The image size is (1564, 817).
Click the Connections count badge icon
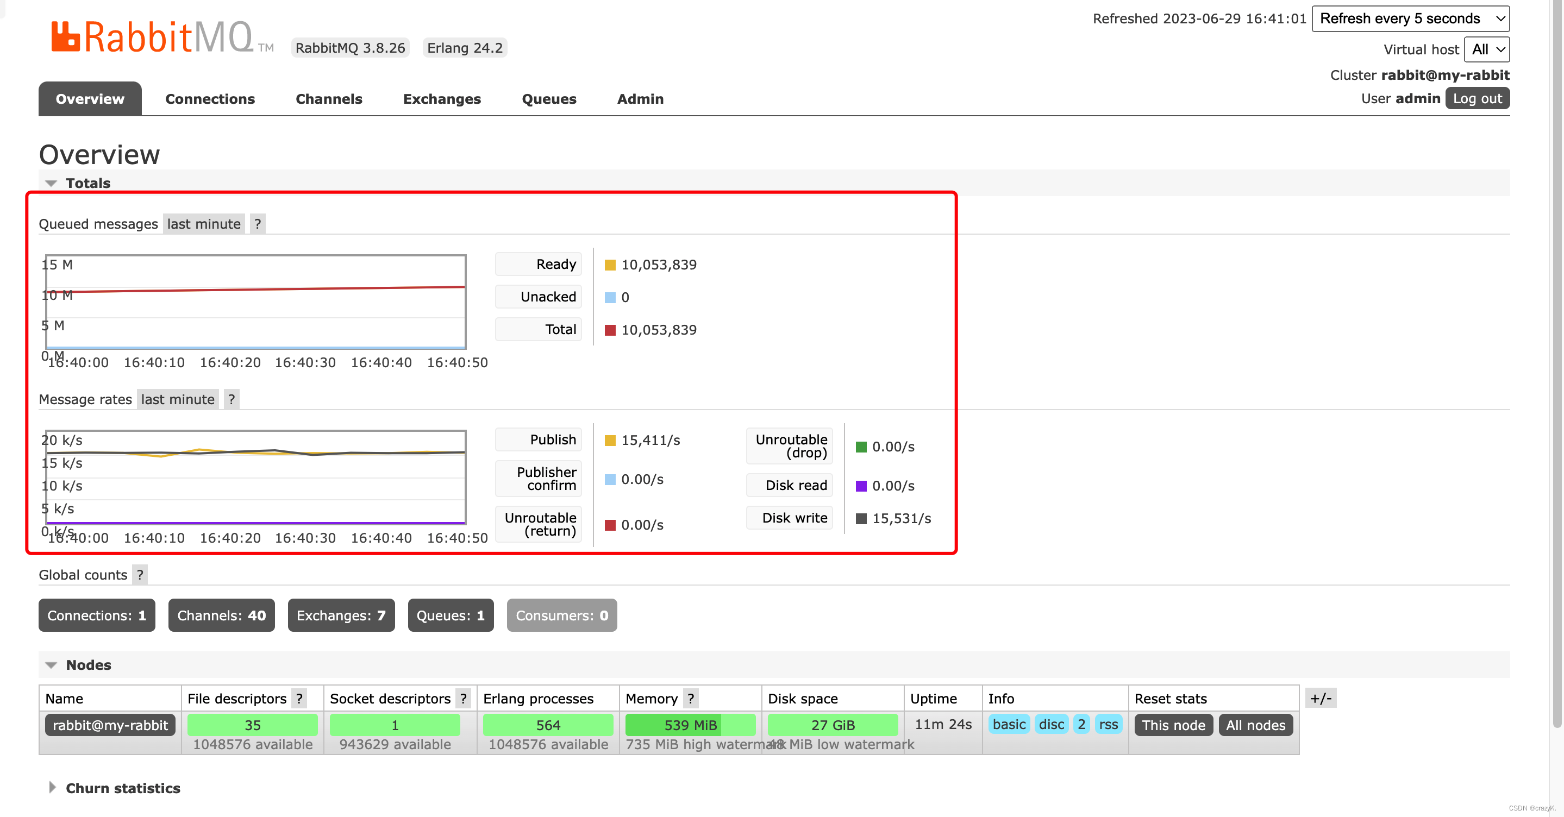click(x=96, y=615)
